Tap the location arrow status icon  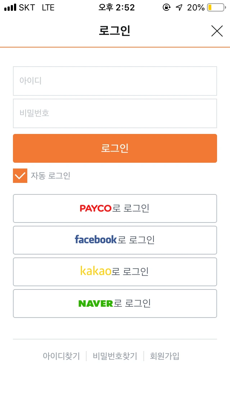pyautogui.click(x=179, y=8)
